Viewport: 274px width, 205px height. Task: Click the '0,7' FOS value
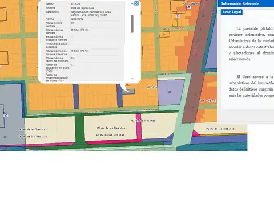tap(72, 65)
